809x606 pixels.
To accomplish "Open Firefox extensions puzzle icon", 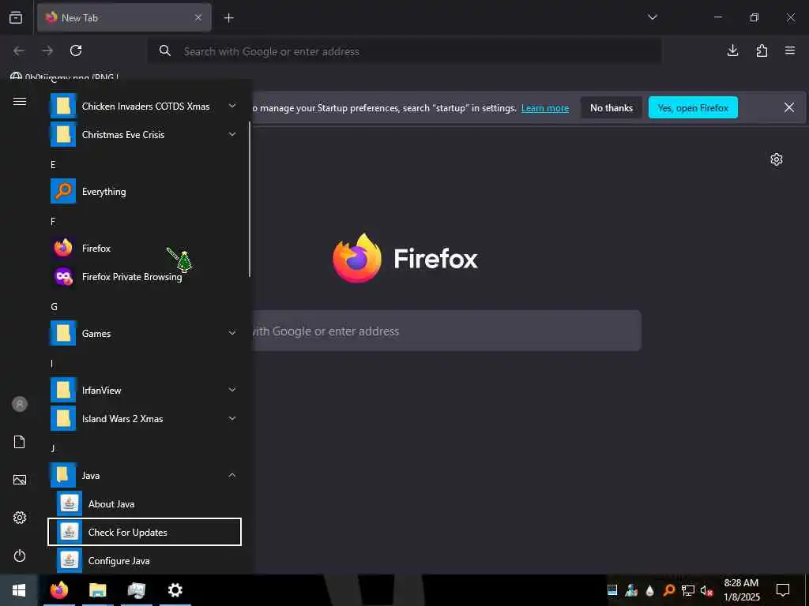I will coord(762,50).
